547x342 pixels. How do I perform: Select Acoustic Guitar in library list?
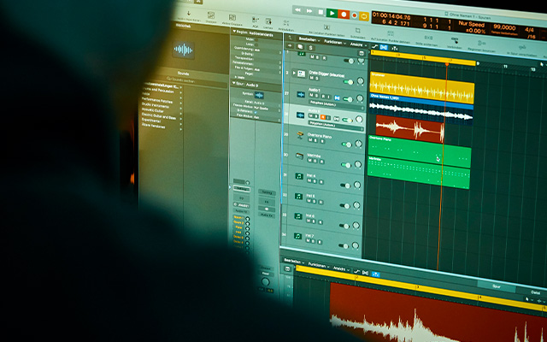[x=152, y=110]
